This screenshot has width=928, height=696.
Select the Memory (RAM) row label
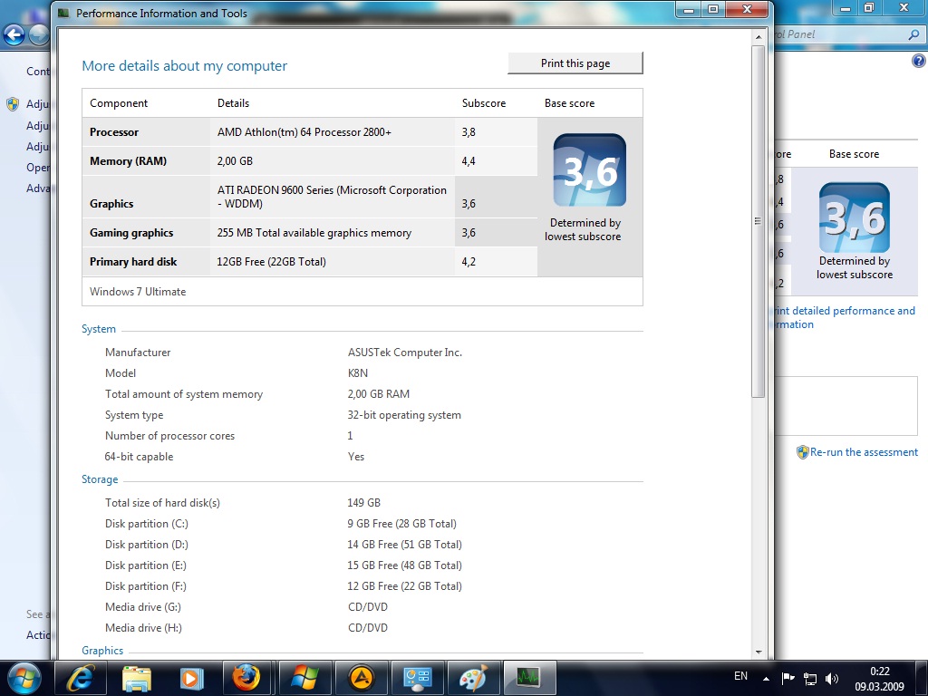(x=128, y=161)
